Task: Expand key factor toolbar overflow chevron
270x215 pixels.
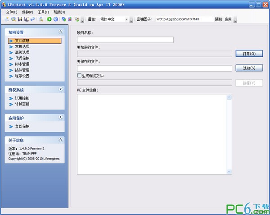Action: pos(235,20)
